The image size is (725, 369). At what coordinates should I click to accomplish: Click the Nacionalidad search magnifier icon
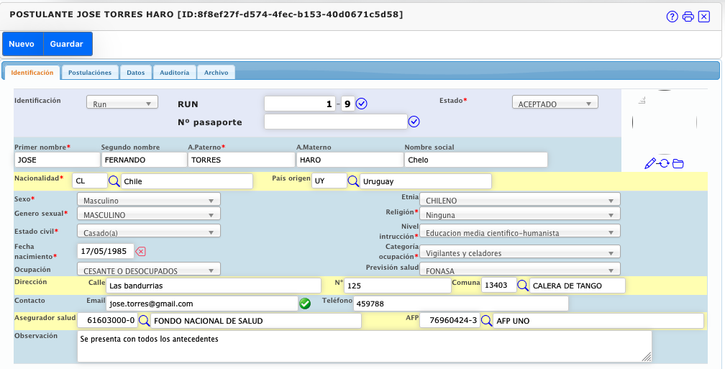coord(114,181)
